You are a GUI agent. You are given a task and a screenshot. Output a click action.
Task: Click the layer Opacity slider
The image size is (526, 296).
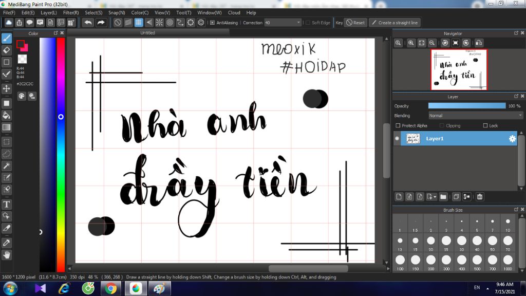(467, 106)
